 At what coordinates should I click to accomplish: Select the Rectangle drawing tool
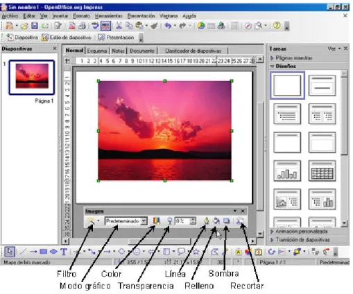click(x=44, y=252)
